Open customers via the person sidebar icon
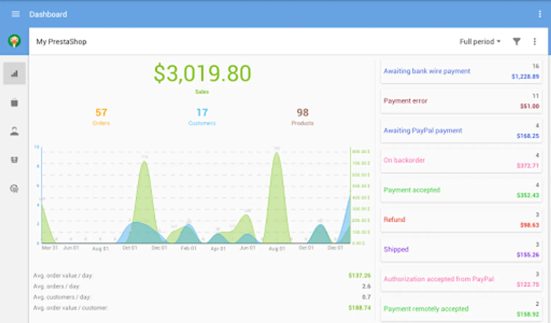Image resolution: width=551 pixels, height=323 pixels. (14, 131)
